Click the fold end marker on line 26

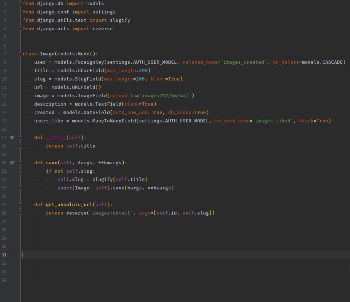pyautogui.click(x=20, y=213)
